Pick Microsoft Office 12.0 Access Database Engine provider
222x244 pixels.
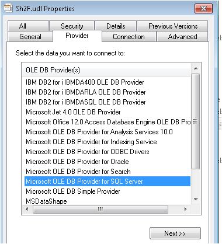[107, 122]
